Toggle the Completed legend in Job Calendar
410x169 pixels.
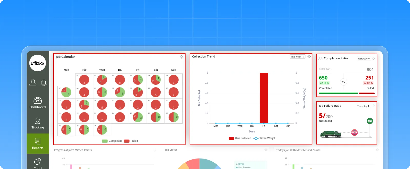point(112,141)
